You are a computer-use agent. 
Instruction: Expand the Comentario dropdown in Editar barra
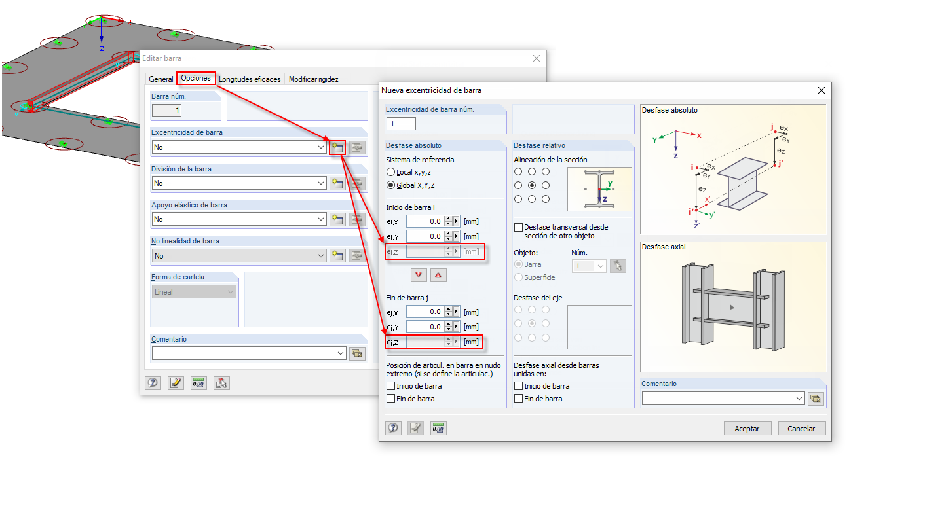point(341,353)
